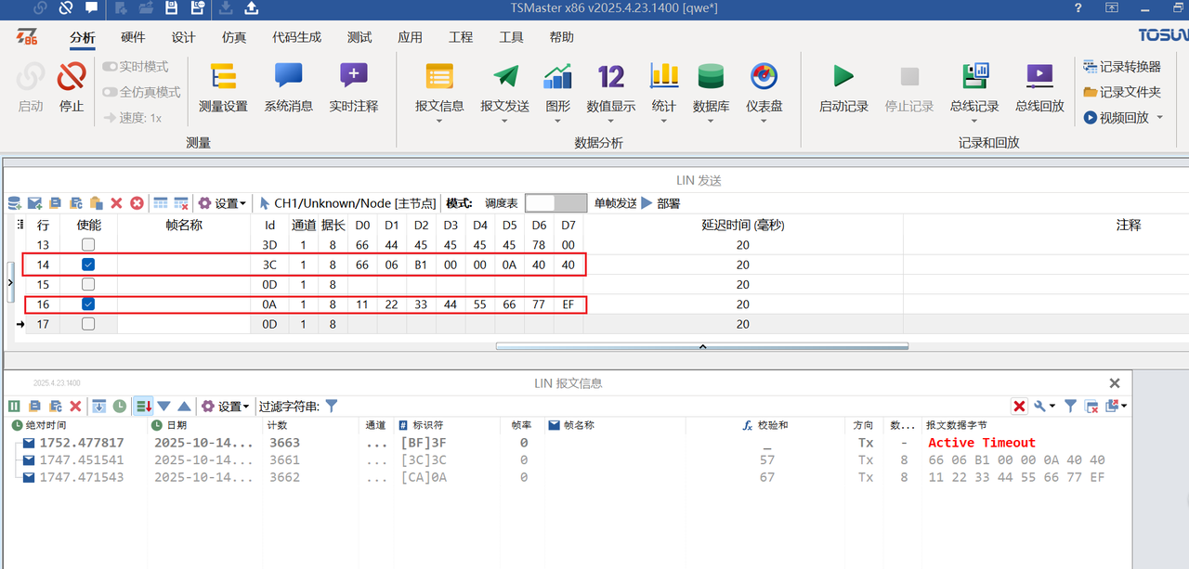Open the 报文信息 panel from the ribbon

click(438, 88)
